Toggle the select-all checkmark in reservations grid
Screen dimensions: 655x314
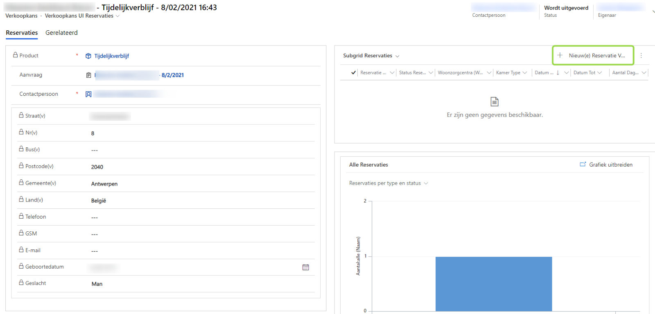tap(353, 73)
